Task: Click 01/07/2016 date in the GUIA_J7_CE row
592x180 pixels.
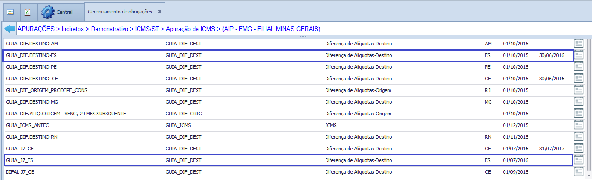Action: click(x=515, y=149)
